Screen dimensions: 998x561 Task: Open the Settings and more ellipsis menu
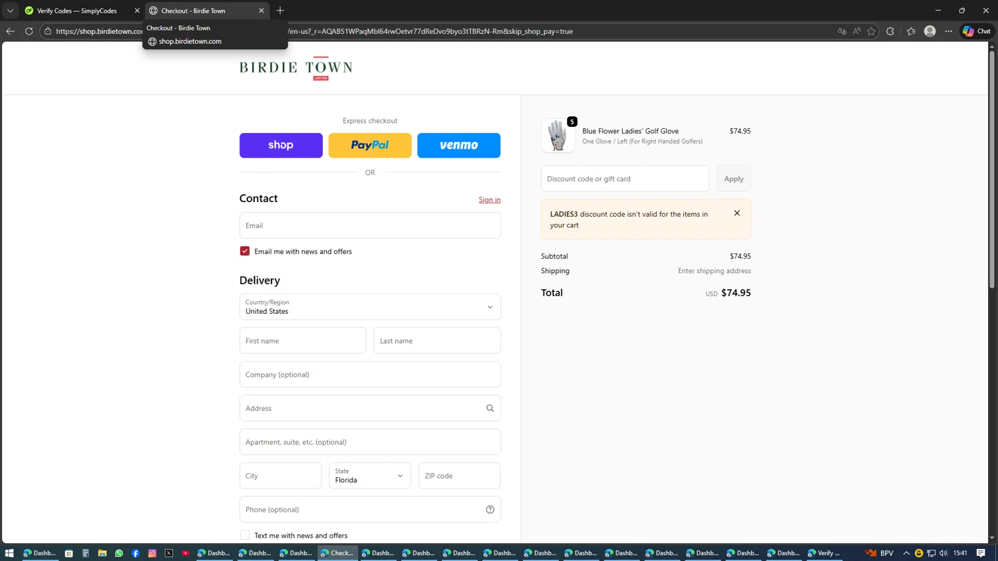pyautogui.click(x=949, y=31)
